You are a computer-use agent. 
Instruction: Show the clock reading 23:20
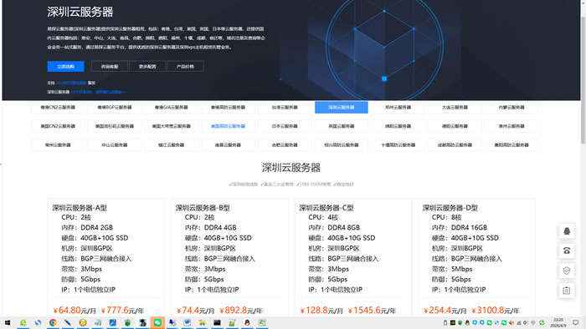558,320
